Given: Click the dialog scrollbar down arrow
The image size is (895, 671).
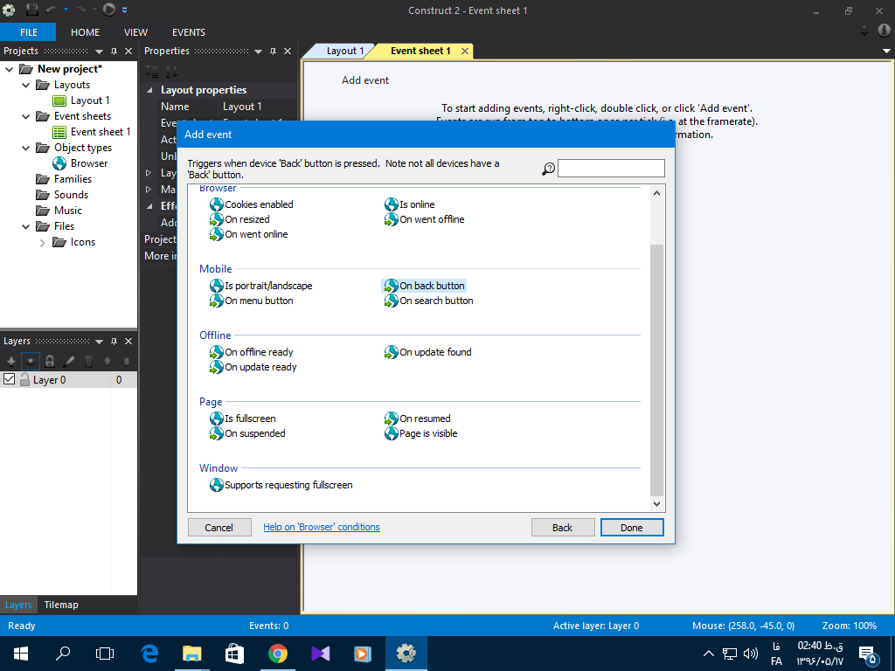Looking at the screenshot, I should pyautogui.click(x=656, y=504).
